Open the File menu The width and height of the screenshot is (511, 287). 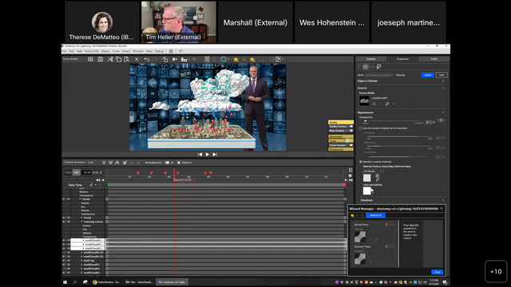(x=64, y=51)
